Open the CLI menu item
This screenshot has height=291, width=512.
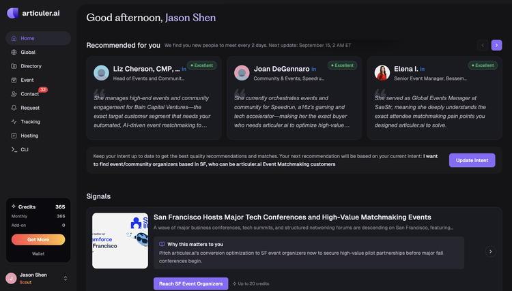point(38,149)
